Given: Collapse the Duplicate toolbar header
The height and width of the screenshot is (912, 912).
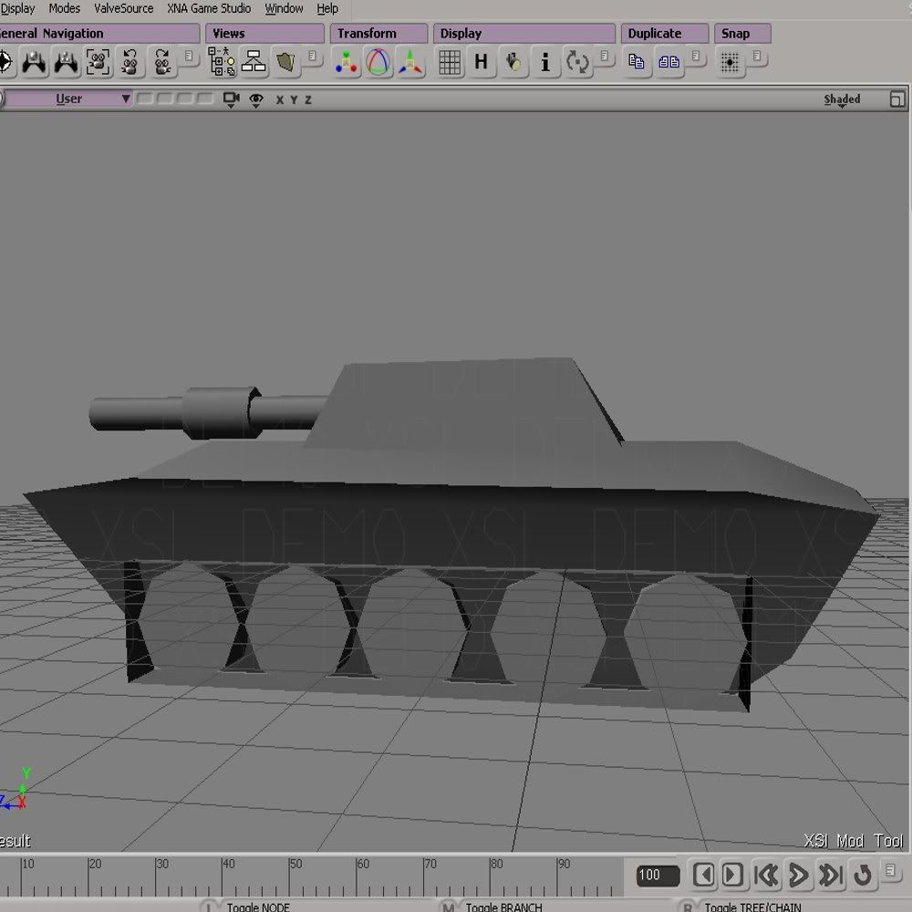Looking at the screenshot, I should (665, 33).
